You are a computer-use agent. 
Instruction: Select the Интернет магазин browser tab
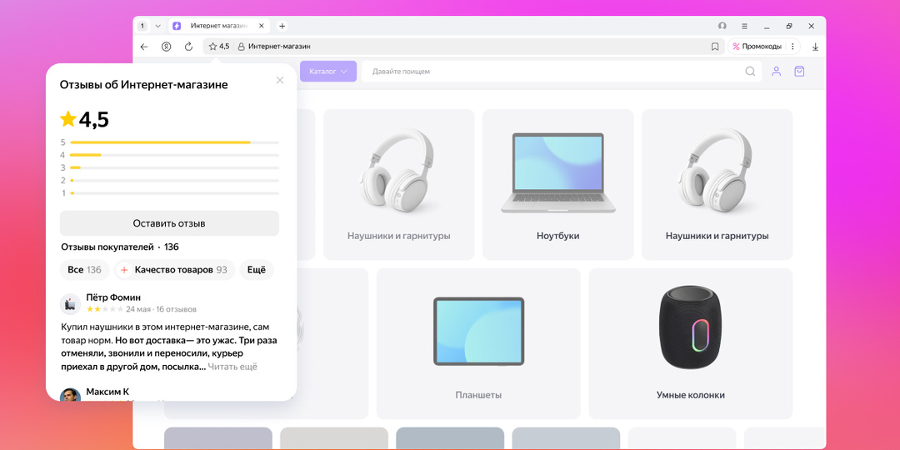pos(218,26)
